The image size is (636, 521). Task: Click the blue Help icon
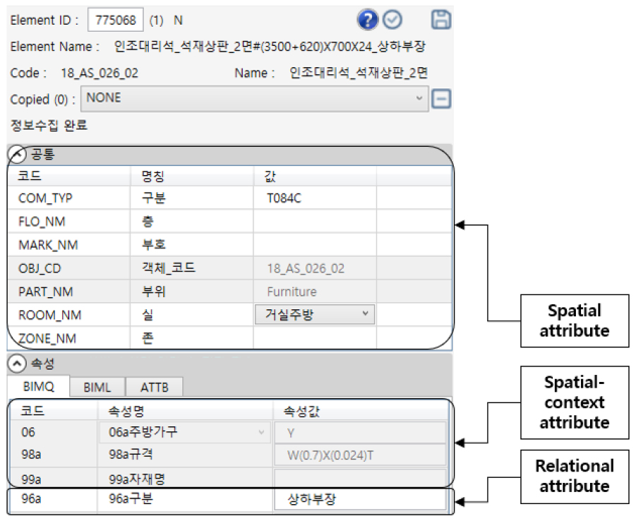[367, 20]
